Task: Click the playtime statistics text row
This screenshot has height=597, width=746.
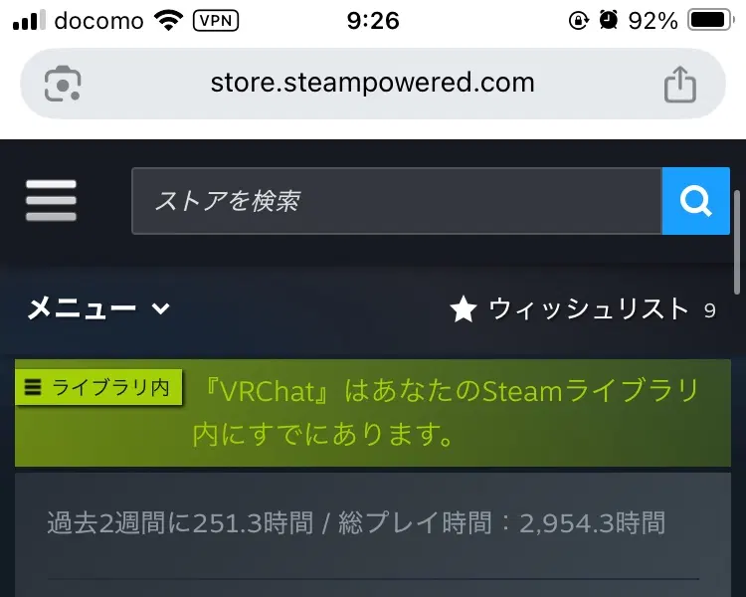Action: [356, 522]
